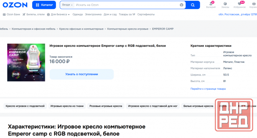Open the Избранное favorites heart icon
This screenshot has height=138, width=257.
[x=239, y=5]
